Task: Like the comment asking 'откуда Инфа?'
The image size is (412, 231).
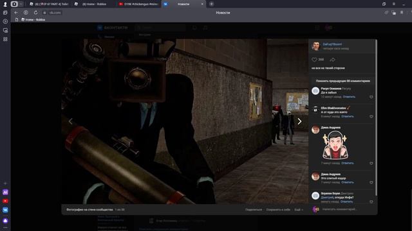Action: [371, 202]
